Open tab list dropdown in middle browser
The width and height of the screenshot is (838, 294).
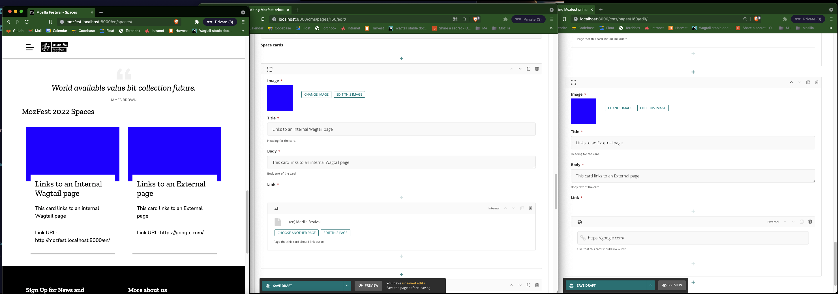(551, 10)
